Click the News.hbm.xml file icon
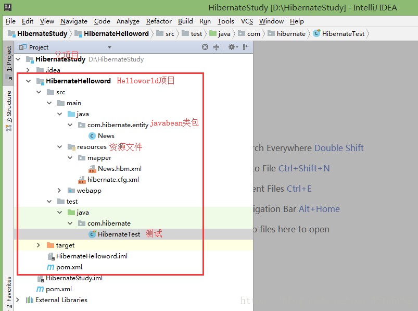Viewport: 418px width, 311px height. [92, 169]
